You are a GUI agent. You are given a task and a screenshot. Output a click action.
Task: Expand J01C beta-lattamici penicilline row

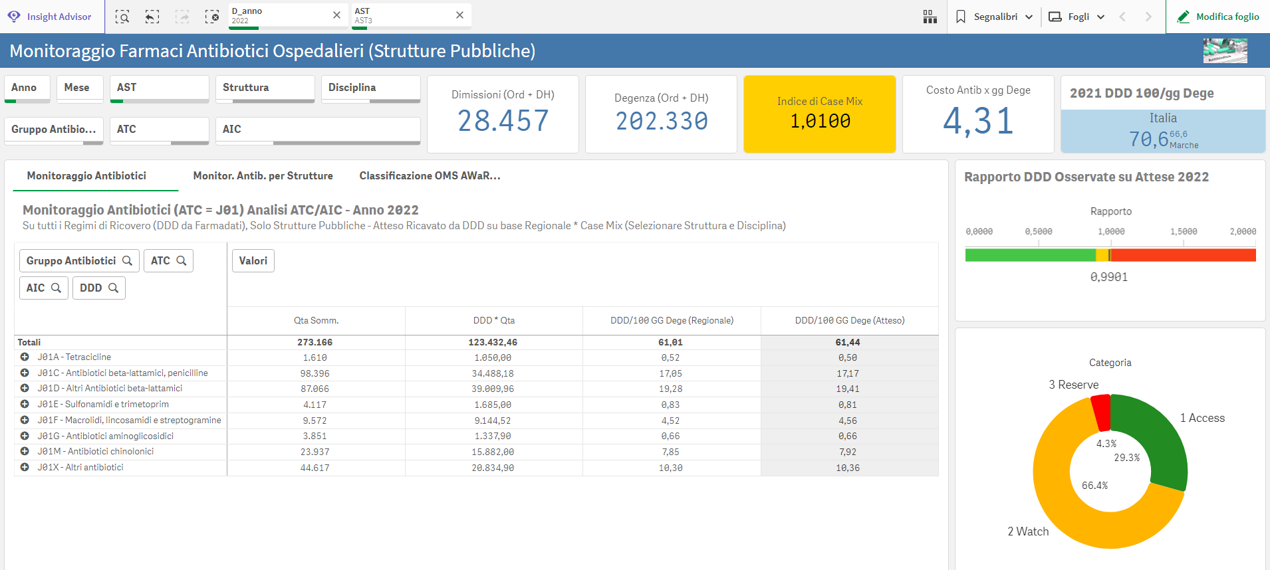[x=25, y=373]
